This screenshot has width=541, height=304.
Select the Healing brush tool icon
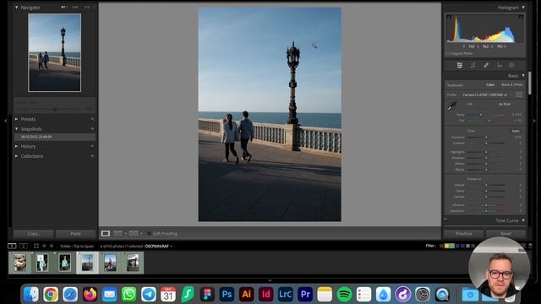click(x=486, y=65)
